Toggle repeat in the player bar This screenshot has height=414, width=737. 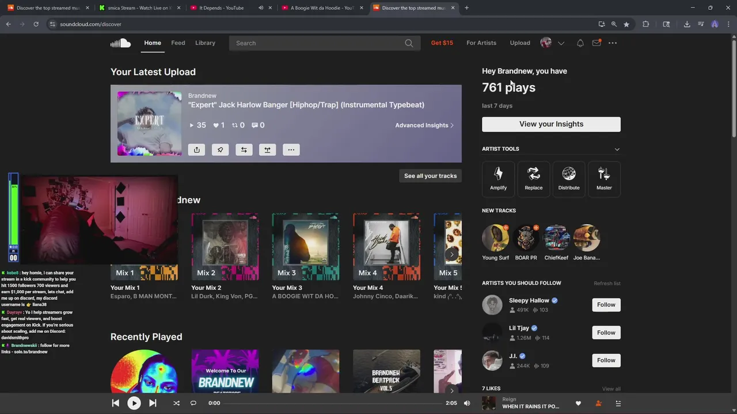193,403
